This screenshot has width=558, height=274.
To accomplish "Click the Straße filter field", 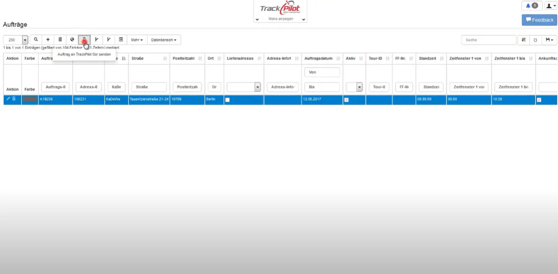I will [149, 87].
